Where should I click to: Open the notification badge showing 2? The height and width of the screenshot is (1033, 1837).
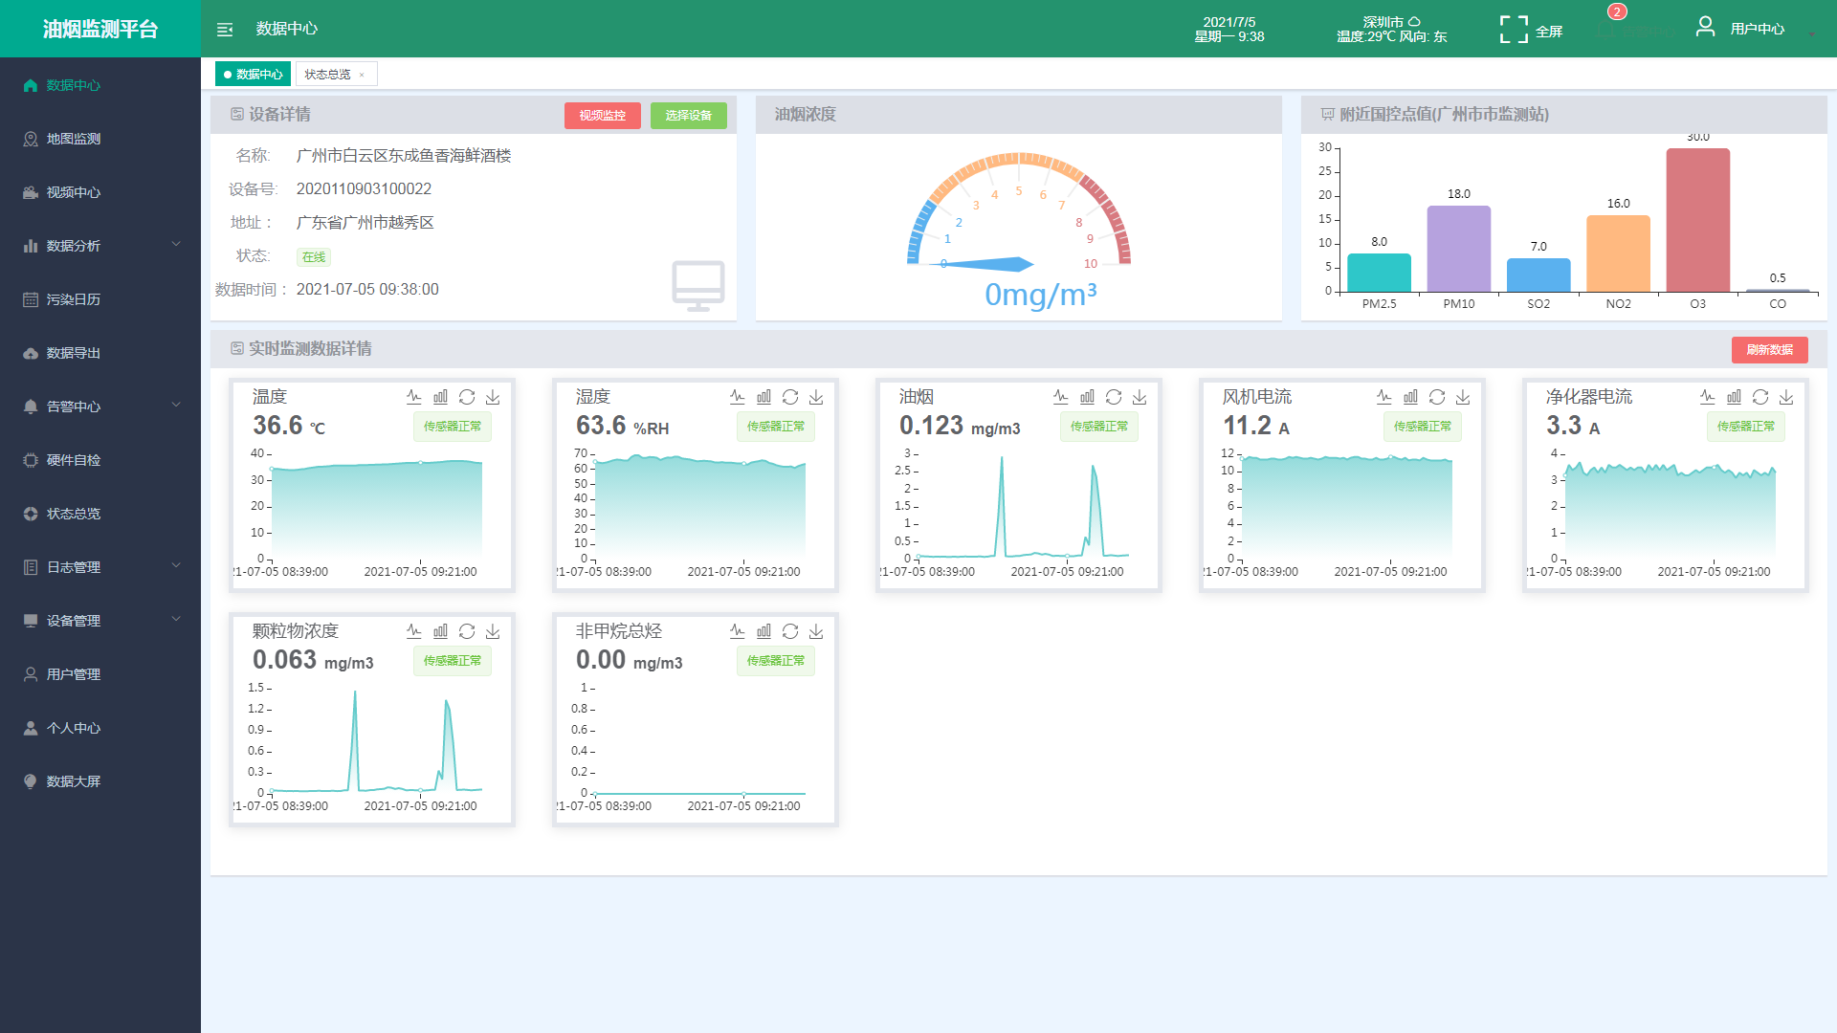[x=1617, y=11]
